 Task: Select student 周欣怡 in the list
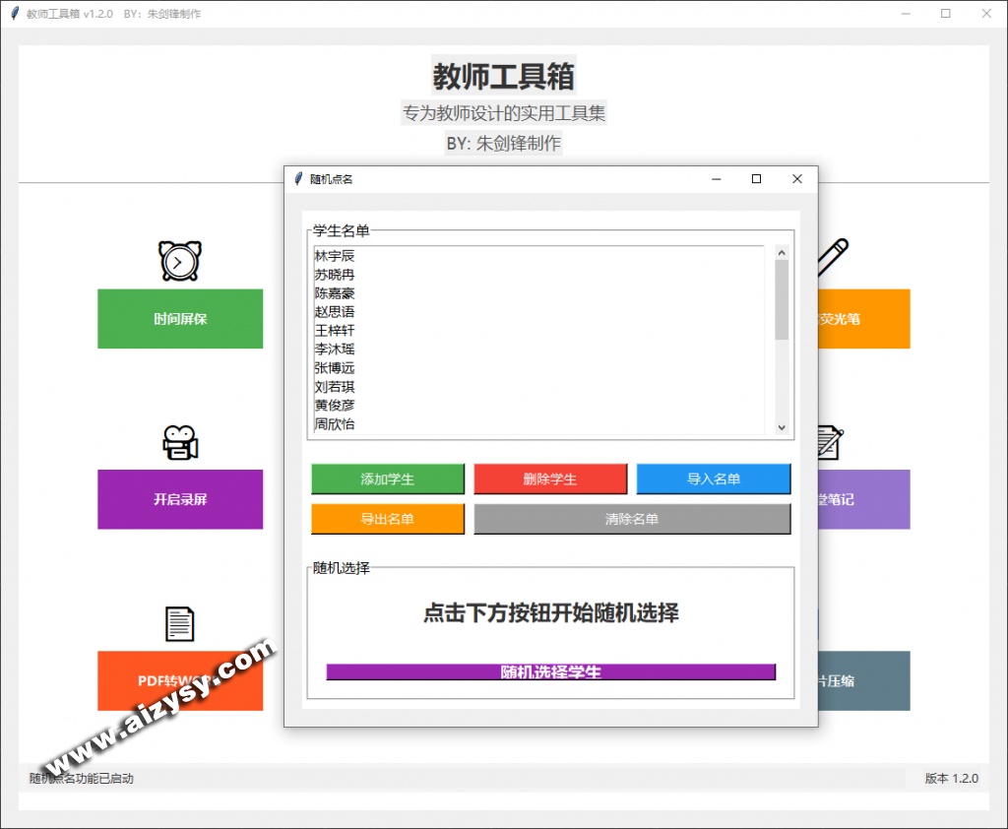(335, 424)
